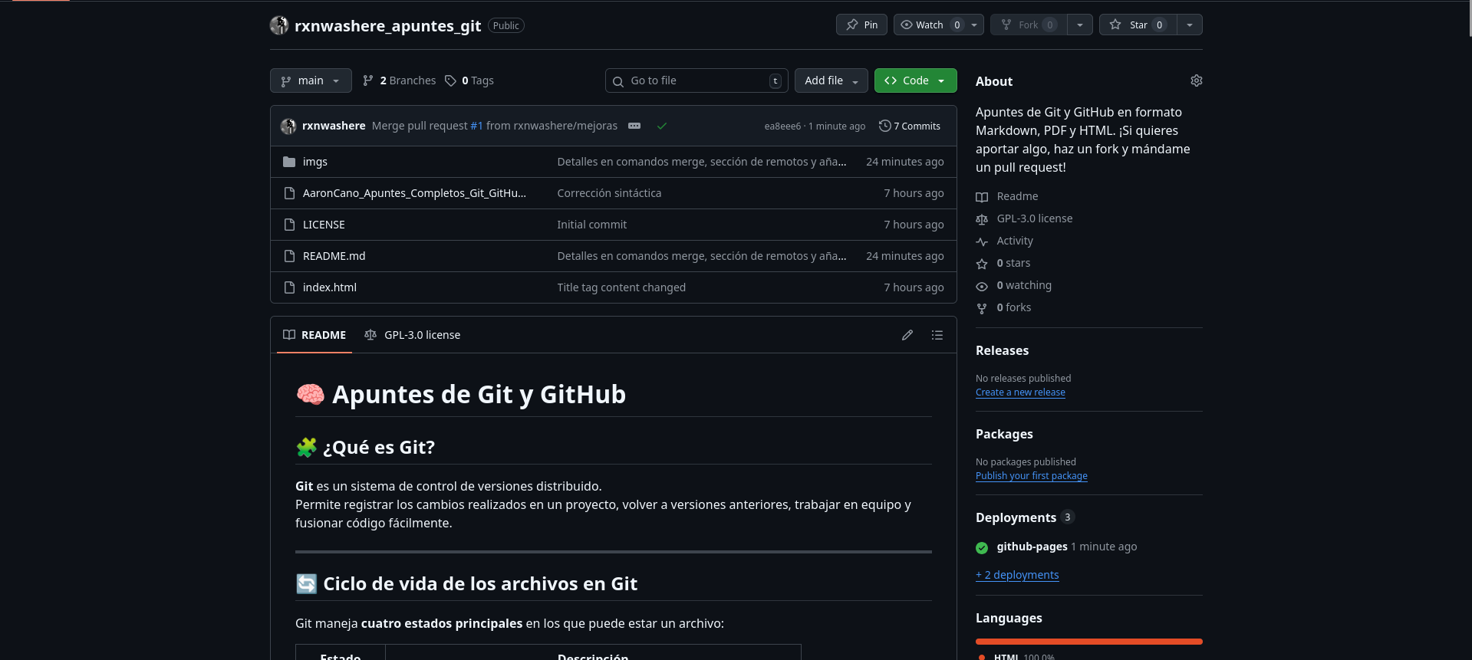Show the commit check status checkmark

tap(662, 126)
